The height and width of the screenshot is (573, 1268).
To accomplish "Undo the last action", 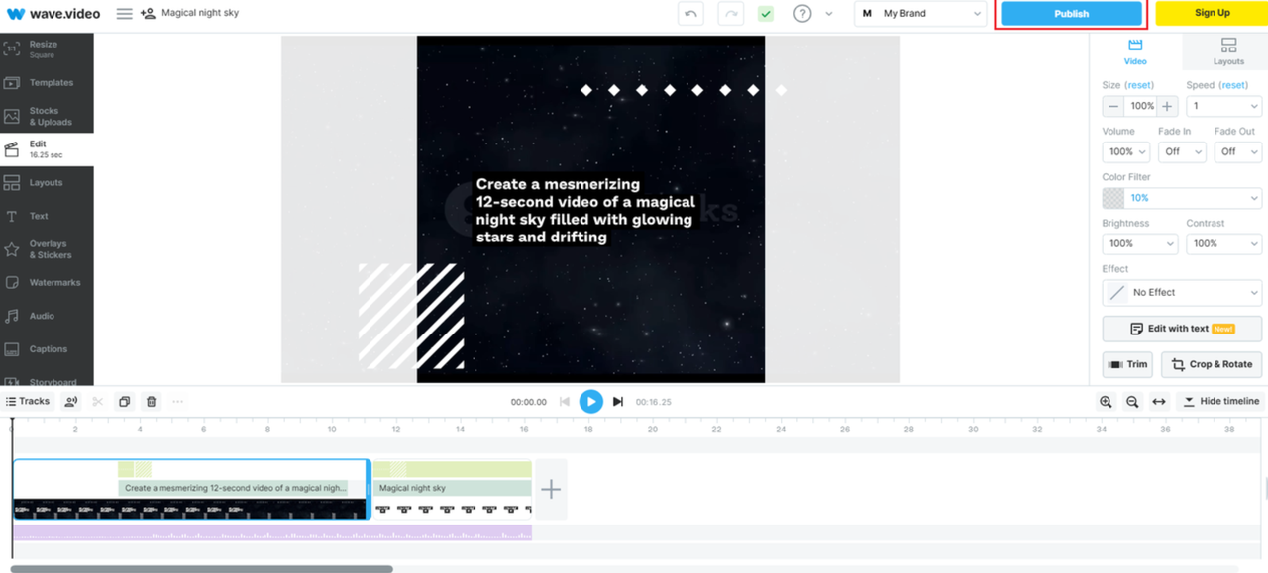I will [690, 14].
